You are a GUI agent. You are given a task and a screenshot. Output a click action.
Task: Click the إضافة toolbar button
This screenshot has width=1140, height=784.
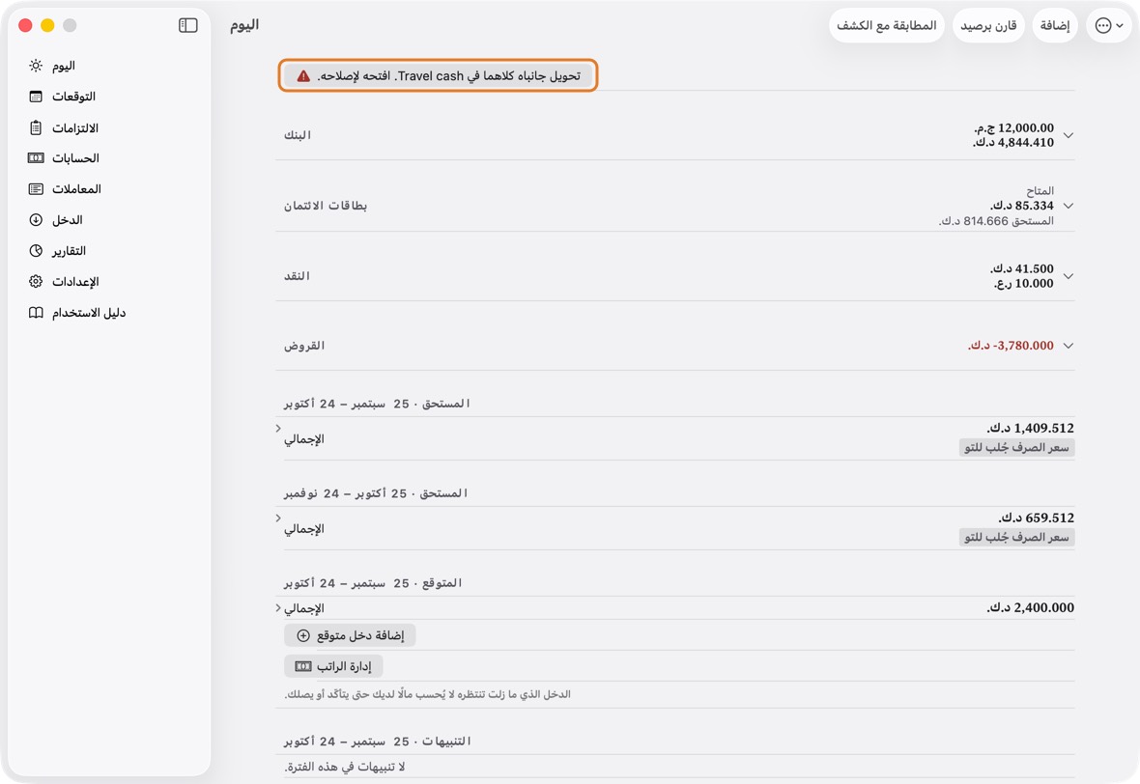tap(1054, 26)
